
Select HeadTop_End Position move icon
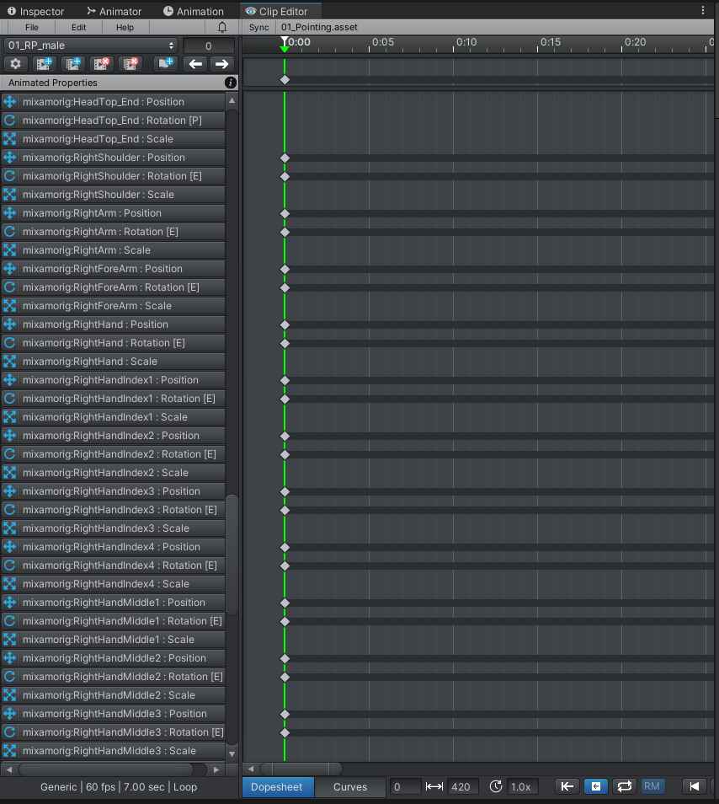tap(10, 101)
